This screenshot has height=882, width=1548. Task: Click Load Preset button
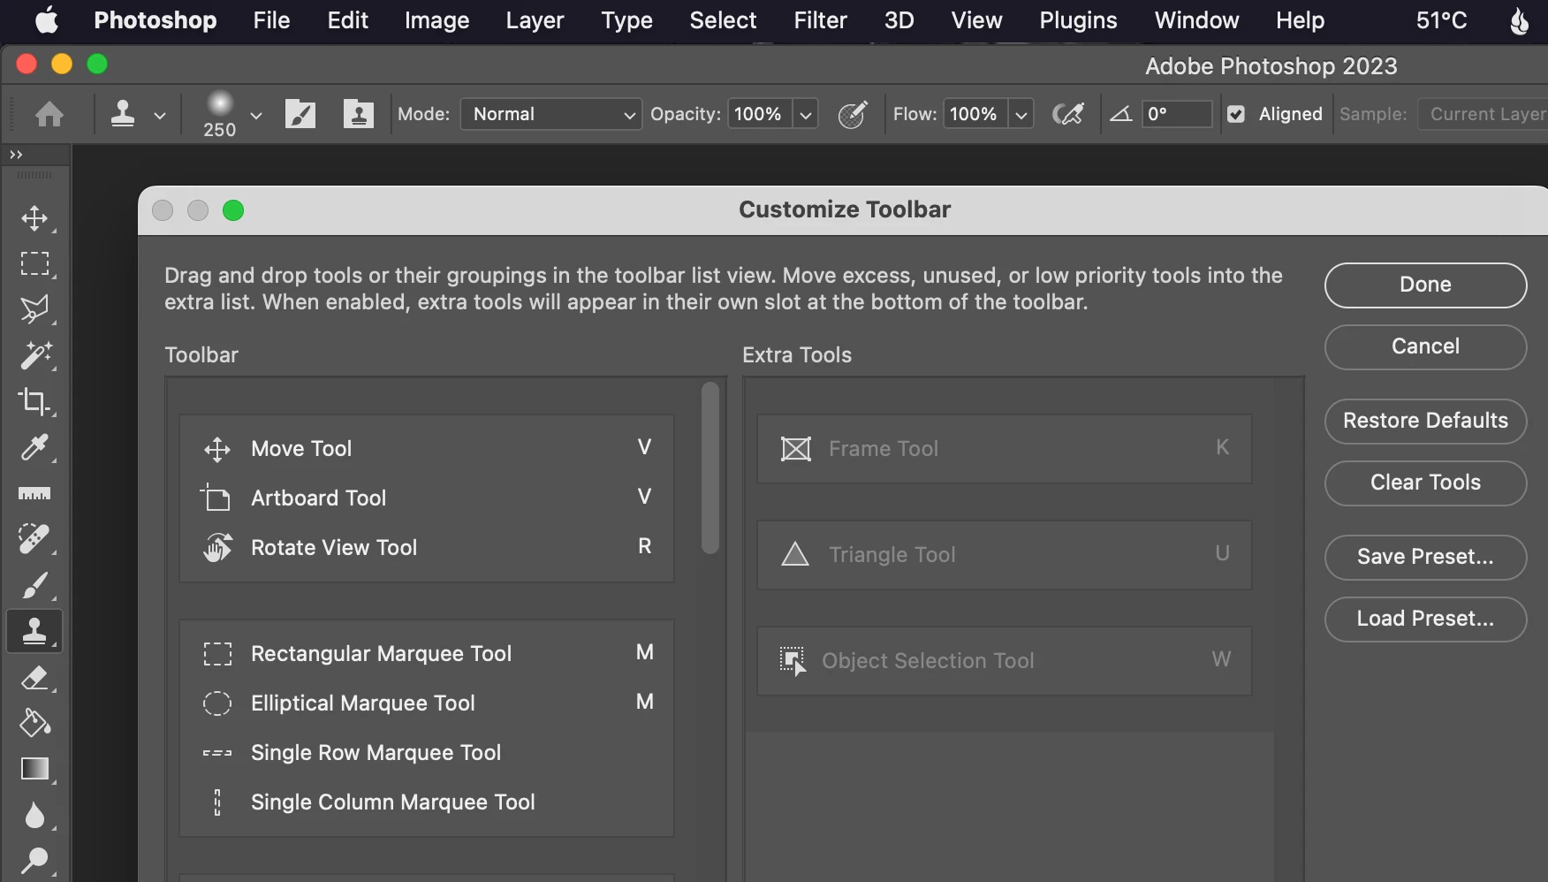[1425, 619]
